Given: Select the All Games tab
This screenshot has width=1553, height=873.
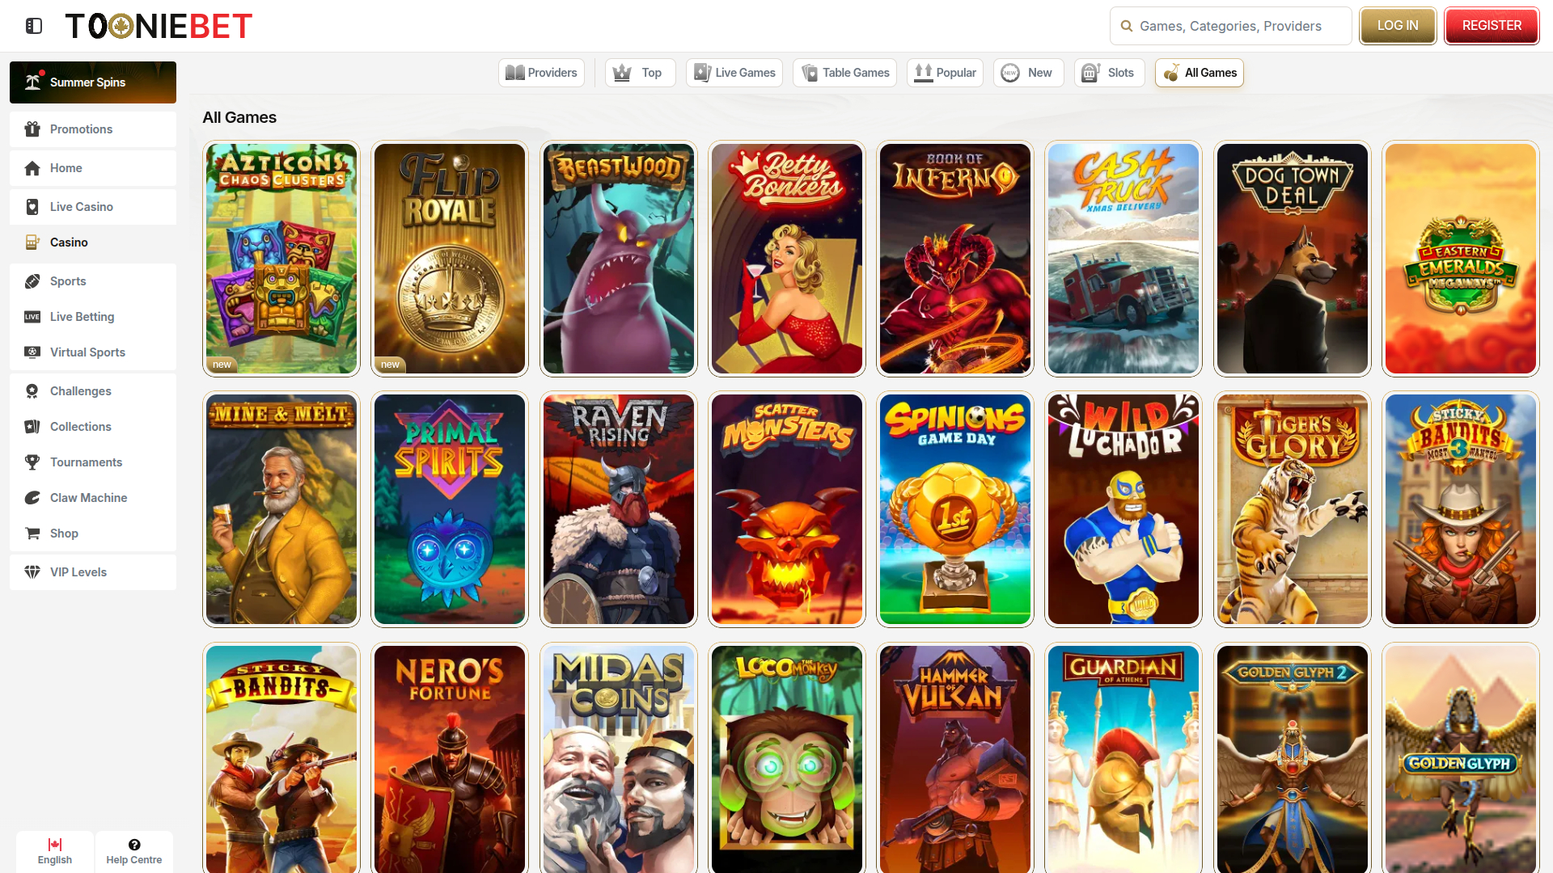Looking at the screenshot, I should click(1200, 72).
